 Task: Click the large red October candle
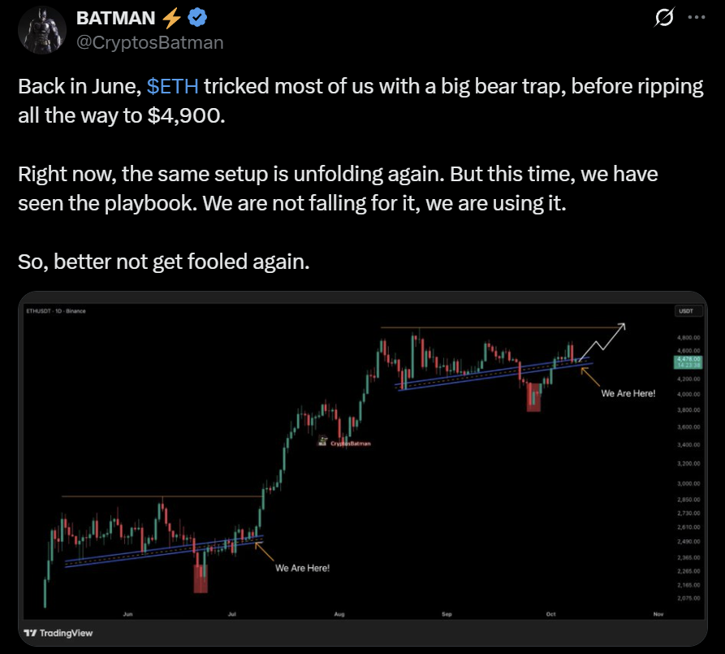[533, 397]
